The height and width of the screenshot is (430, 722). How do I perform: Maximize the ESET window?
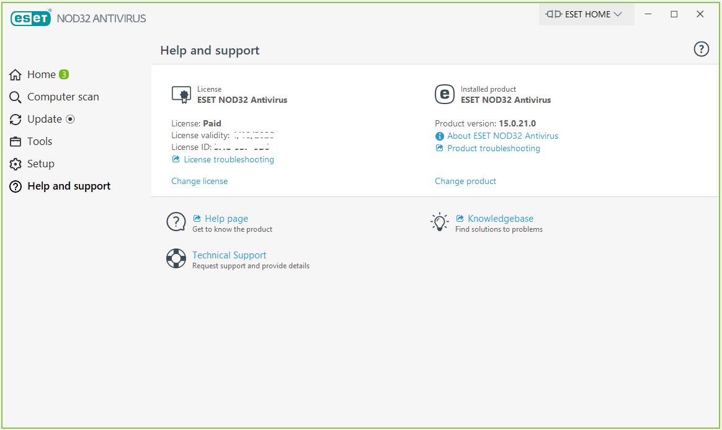(x=674, y=14)
